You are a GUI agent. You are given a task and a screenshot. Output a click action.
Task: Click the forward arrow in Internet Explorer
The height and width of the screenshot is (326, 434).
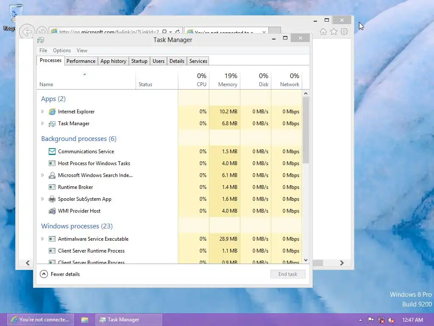pos(42,31)
